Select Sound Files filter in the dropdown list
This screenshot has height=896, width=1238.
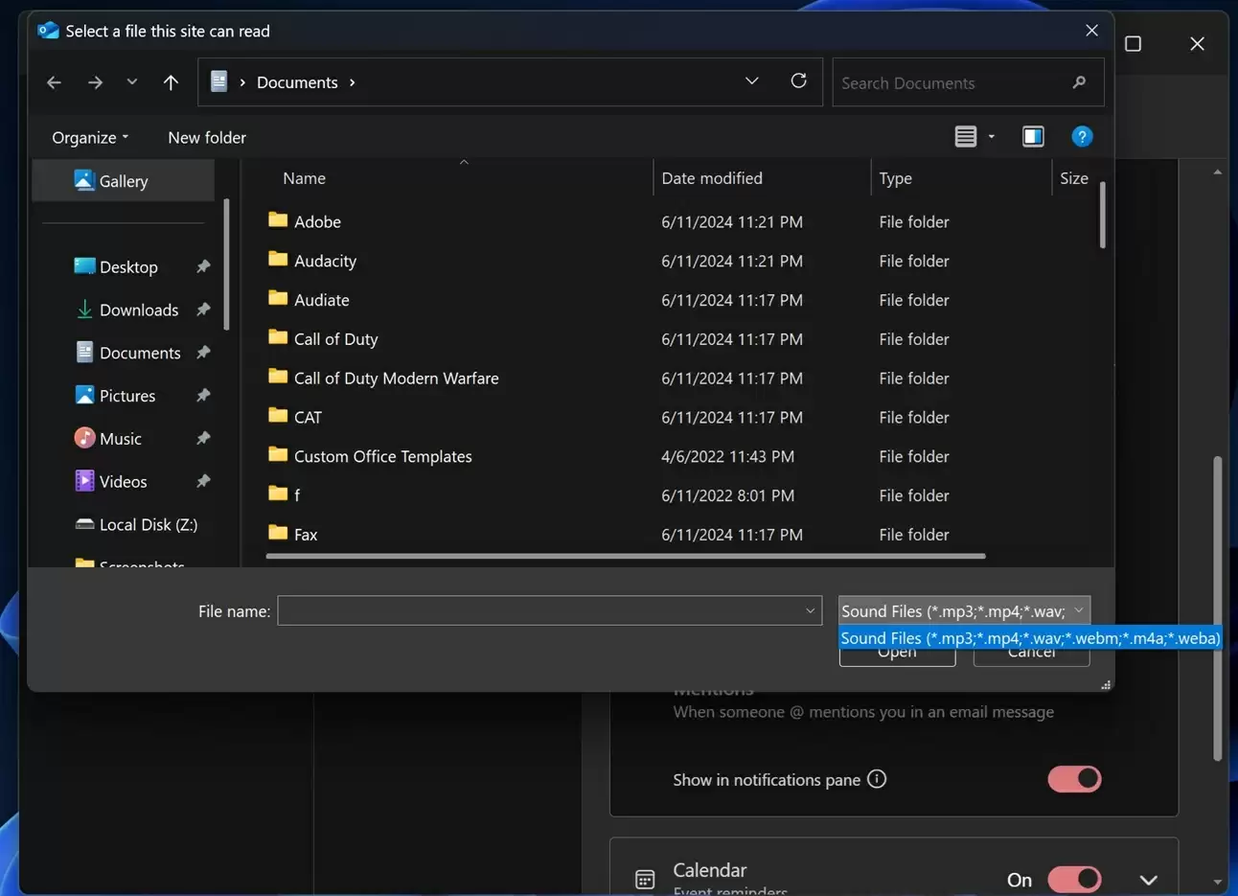pyautogui.click(x=1029, y=637)
